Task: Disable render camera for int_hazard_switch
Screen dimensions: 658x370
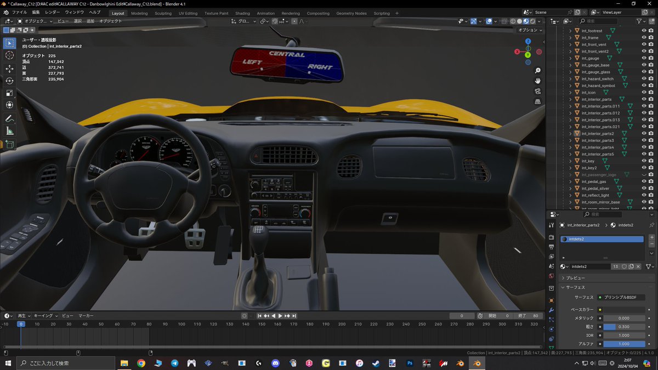Action: 651,79
